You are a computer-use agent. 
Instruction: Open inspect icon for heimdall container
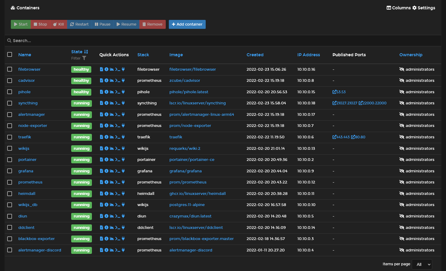pos(106,194)
